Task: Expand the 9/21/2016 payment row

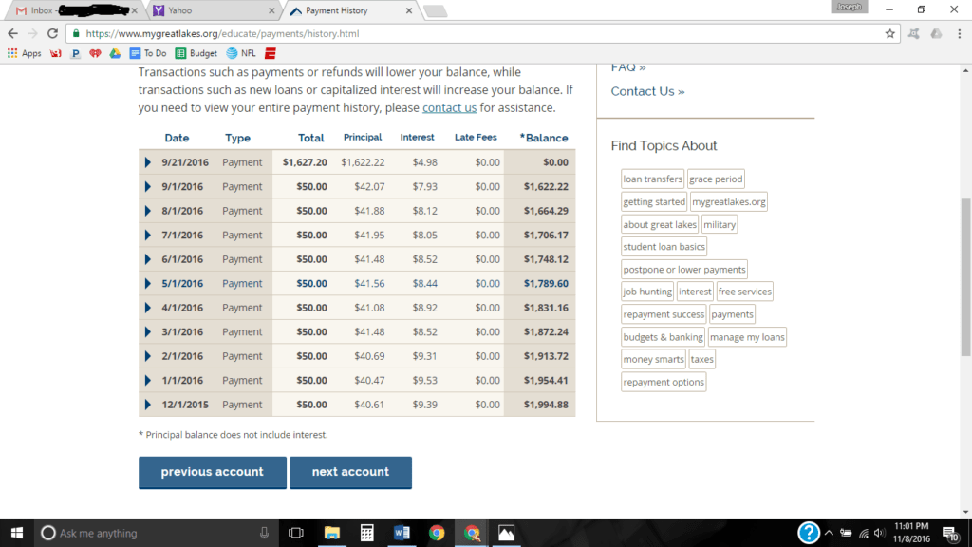Action: (148, 161)
